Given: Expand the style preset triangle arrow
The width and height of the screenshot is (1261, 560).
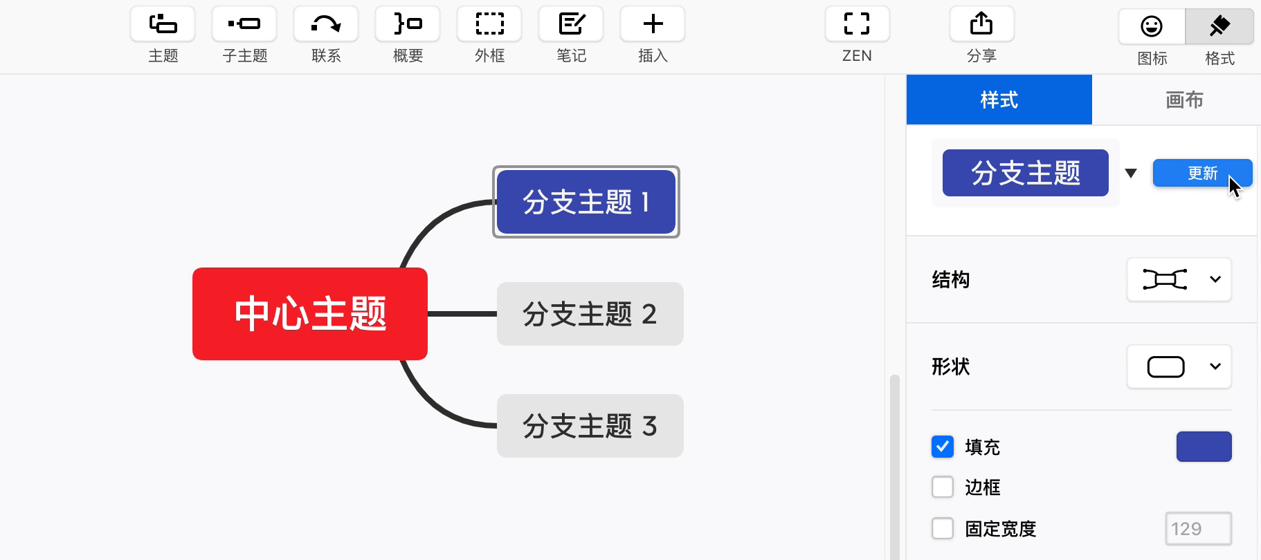Looking at the screenshot, I should tap(1131, 173).
